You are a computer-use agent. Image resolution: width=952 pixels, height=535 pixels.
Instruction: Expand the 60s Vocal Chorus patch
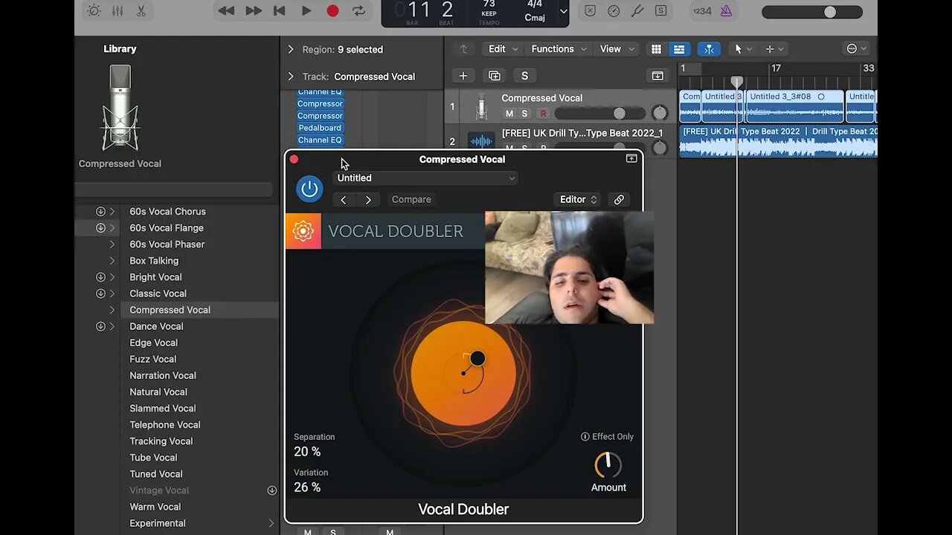click(x=112, y=212)
